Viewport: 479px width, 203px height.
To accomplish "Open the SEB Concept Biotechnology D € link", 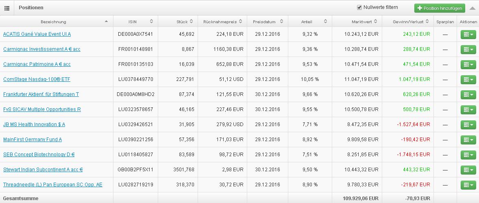I will click(x=39, y=155).
